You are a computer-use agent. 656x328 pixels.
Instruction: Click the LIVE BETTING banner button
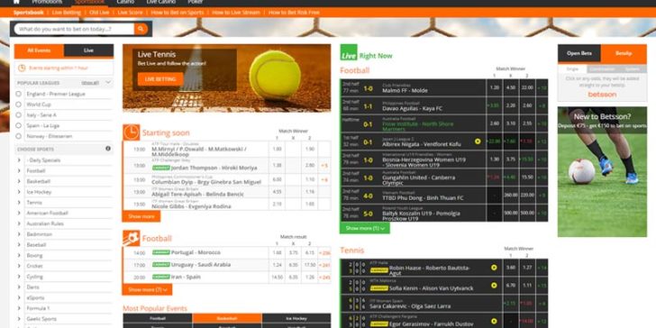tap(160, 79)
